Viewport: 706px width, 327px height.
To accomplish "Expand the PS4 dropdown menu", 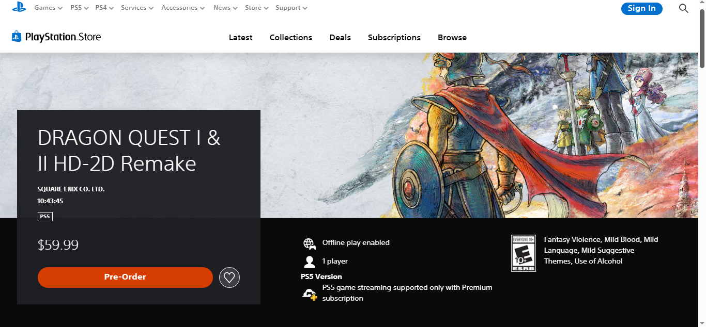I will click(104, 8).
